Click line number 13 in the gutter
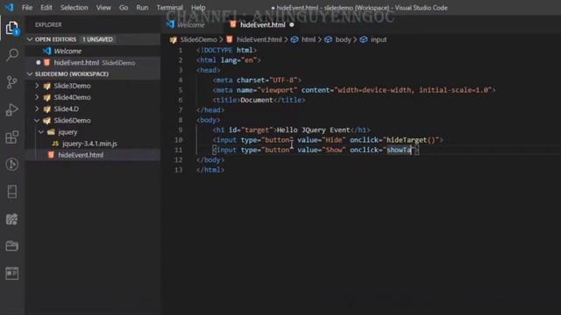Viewport: 561px width, 315px height. (179, 170)
